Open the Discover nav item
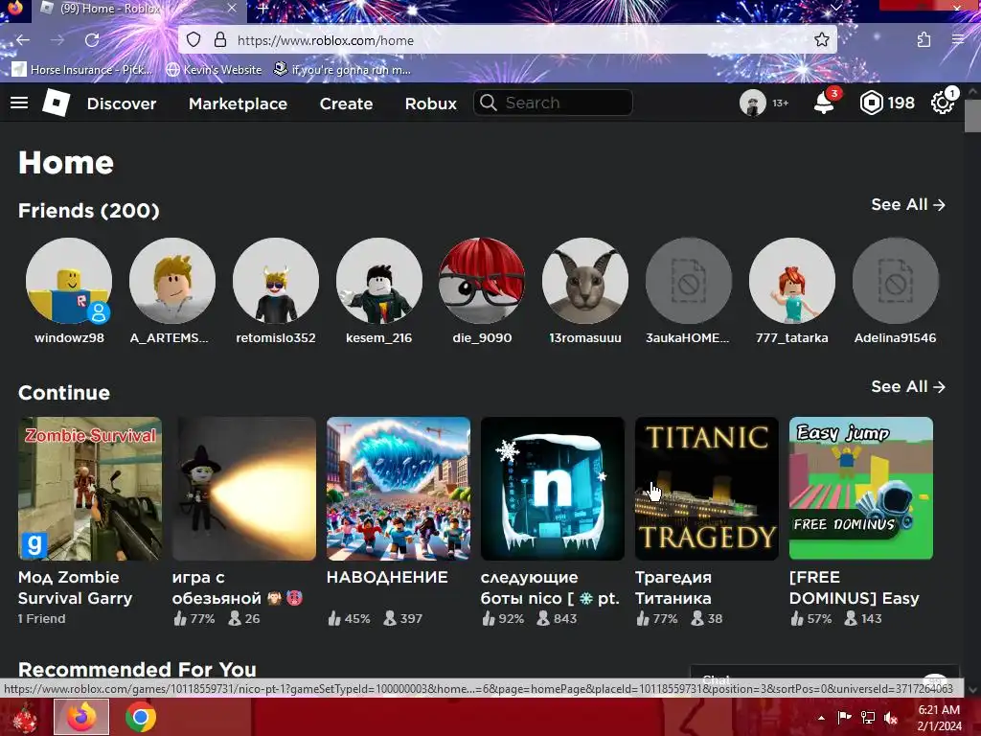This screenshot has width=981, height=736. pyautogui.click(x=122, y=103)
